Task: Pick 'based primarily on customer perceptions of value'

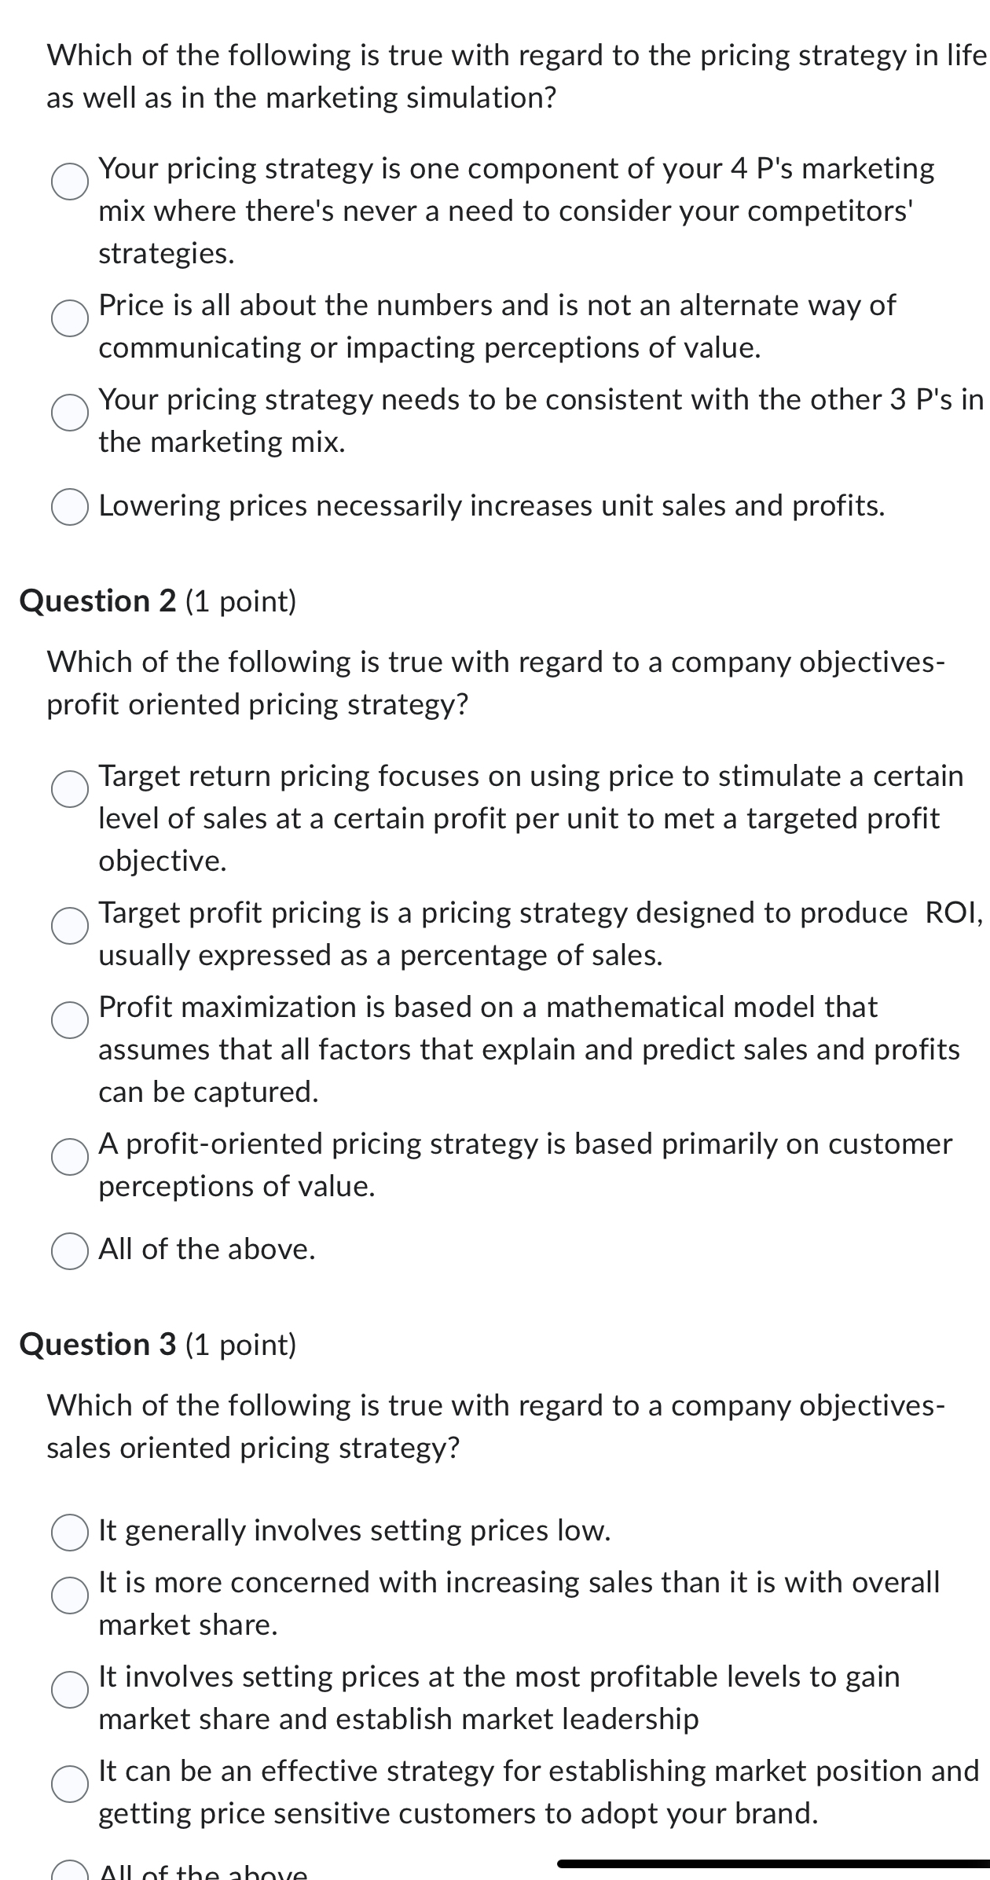Action: point(70,1157)
